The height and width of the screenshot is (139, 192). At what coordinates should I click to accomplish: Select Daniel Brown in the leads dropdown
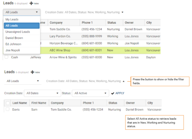point(14,38)
